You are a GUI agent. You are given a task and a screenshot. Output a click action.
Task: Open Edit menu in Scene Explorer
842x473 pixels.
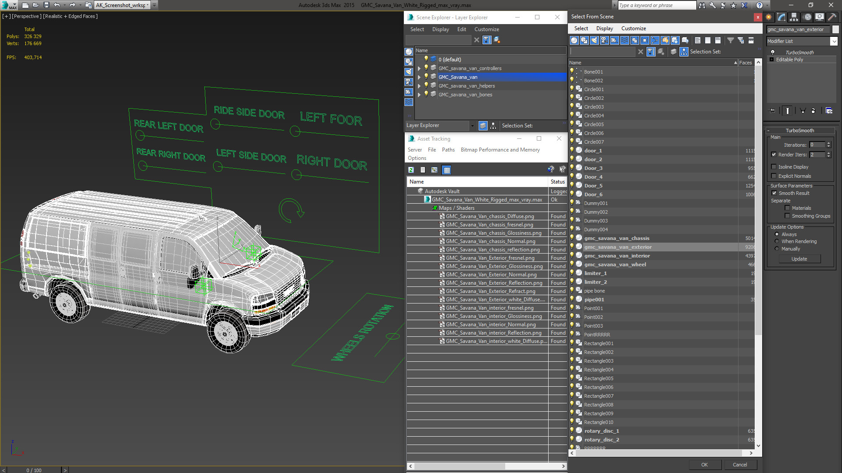point(461,29)
